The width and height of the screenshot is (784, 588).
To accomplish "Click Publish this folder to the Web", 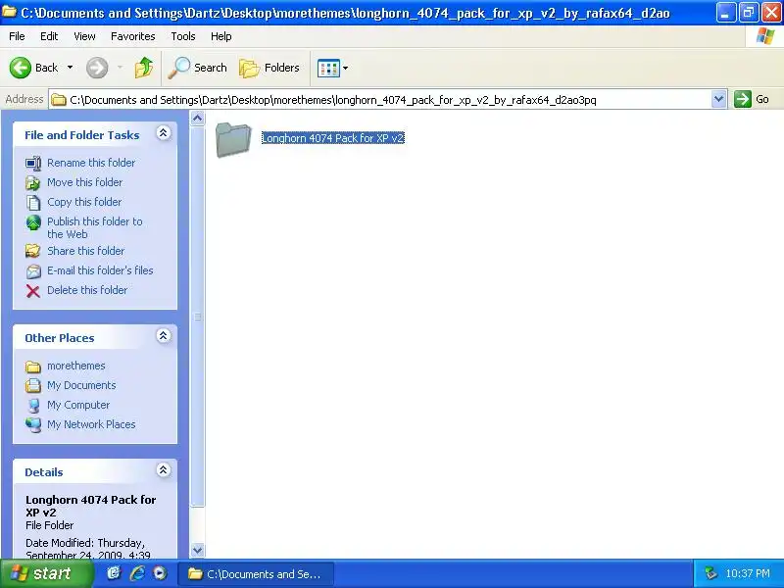I will tap(94, 227).
